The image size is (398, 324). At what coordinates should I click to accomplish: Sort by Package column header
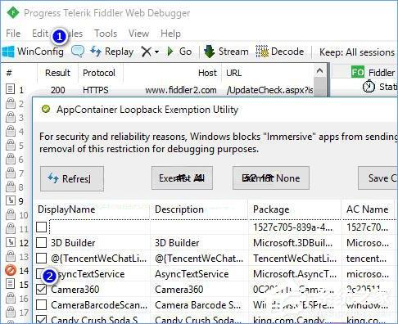[x=295, y=209]
